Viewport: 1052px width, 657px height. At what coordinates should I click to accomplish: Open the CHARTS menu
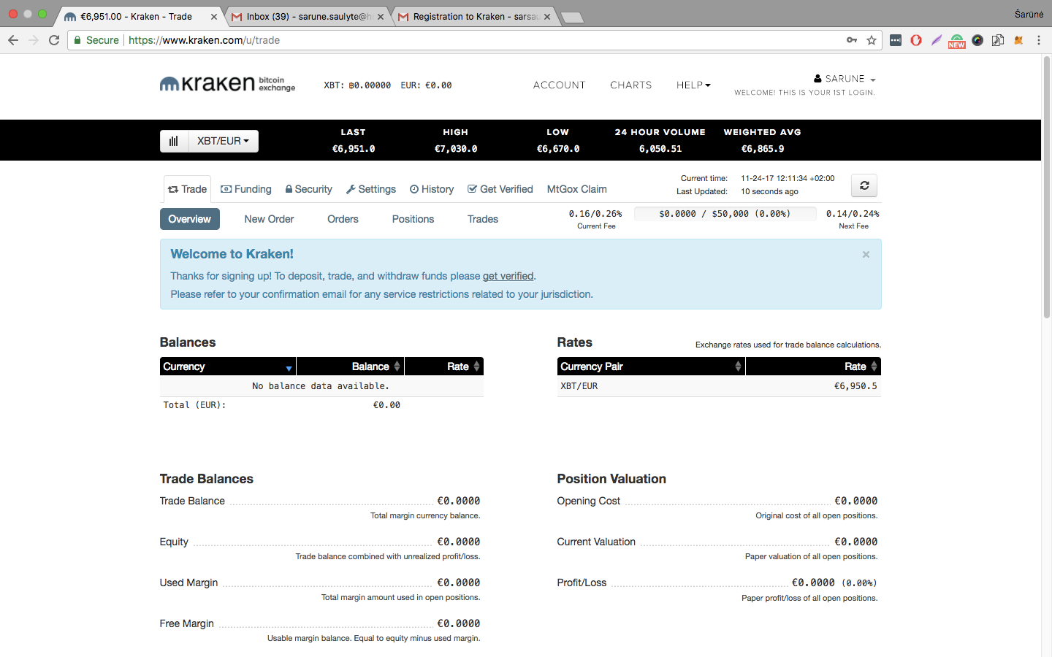(x=631, y=85)
